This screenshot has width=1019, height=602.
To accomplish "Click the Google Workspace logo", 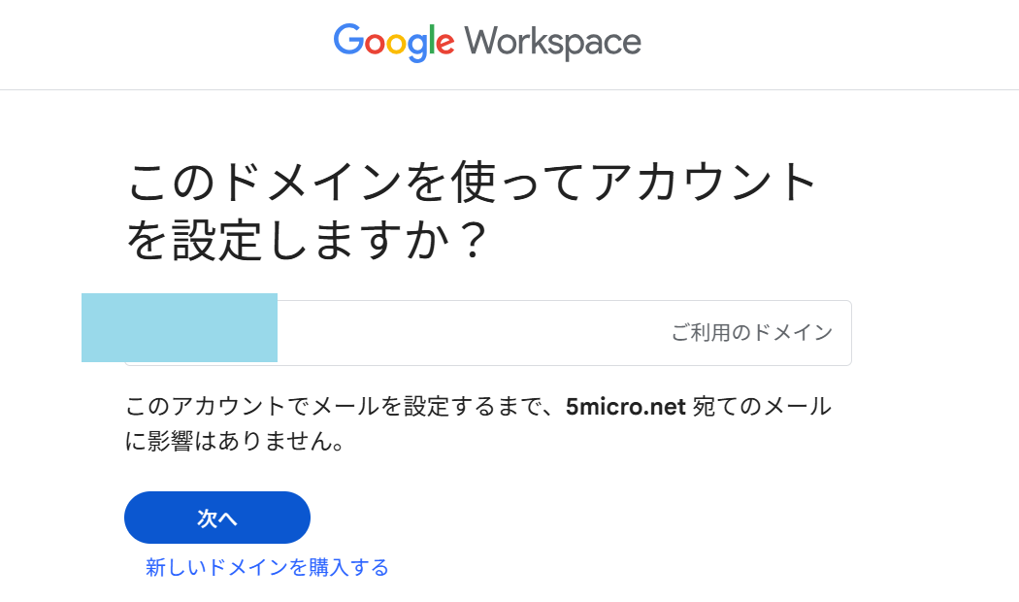I will [487, 43].
